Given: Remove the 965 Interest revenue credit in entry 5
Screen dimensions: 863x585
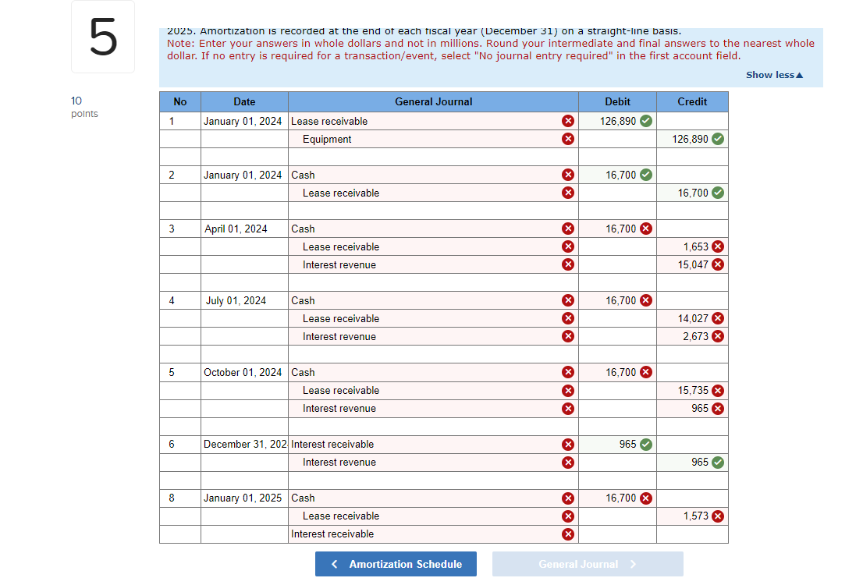Looking at the screenshot, I should coord(716,408).
